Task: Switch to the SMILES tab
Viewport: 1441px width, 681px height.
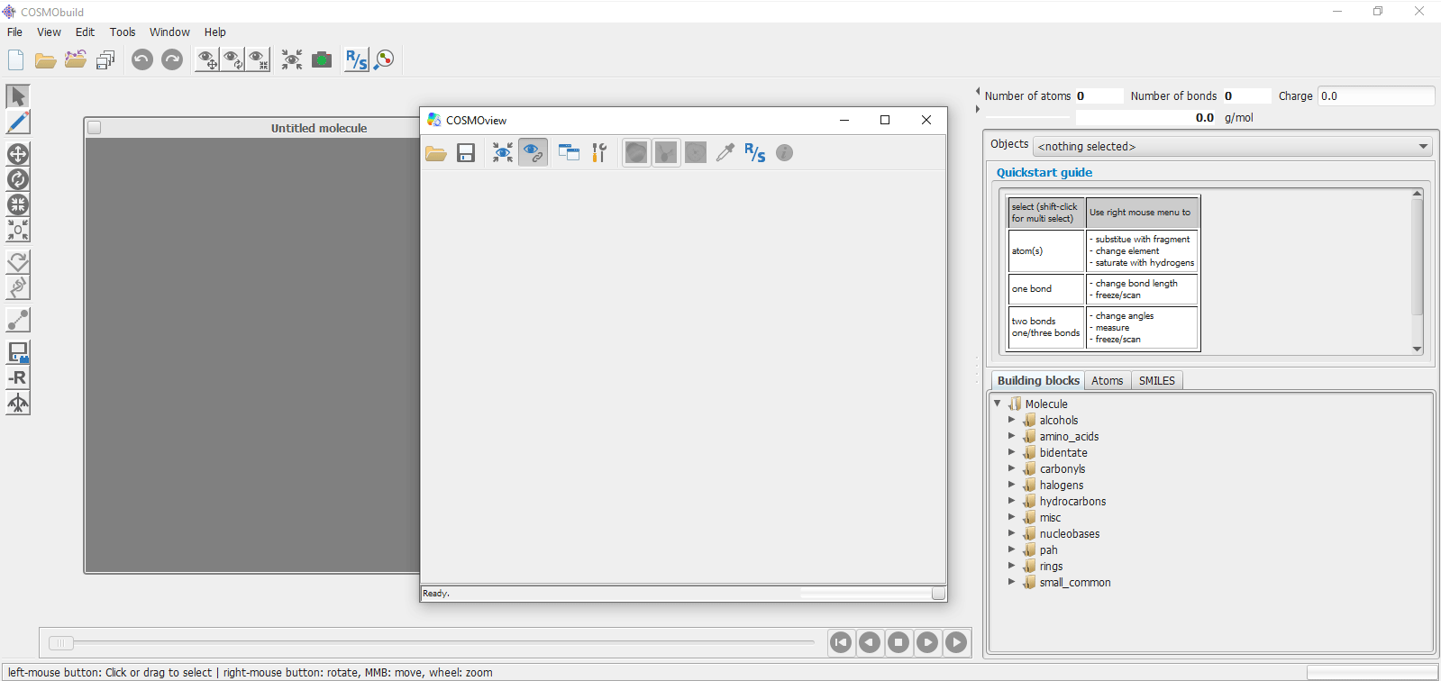Action: [x=1156, y=380]
